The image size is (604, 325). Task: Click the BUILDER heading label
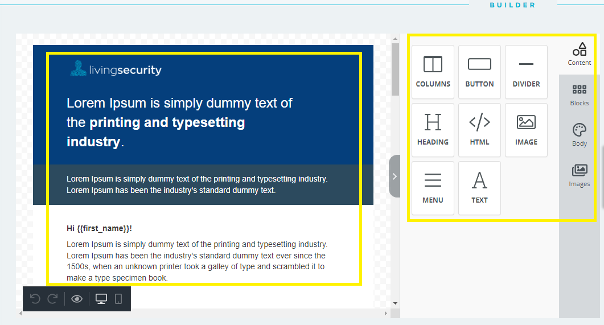click(512, 5)
